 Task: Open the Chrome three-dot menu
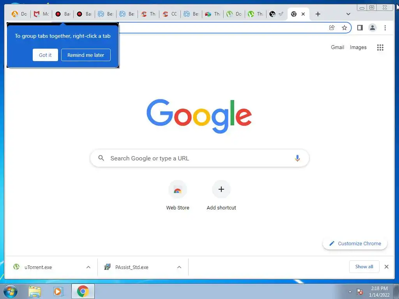(385, 28)
